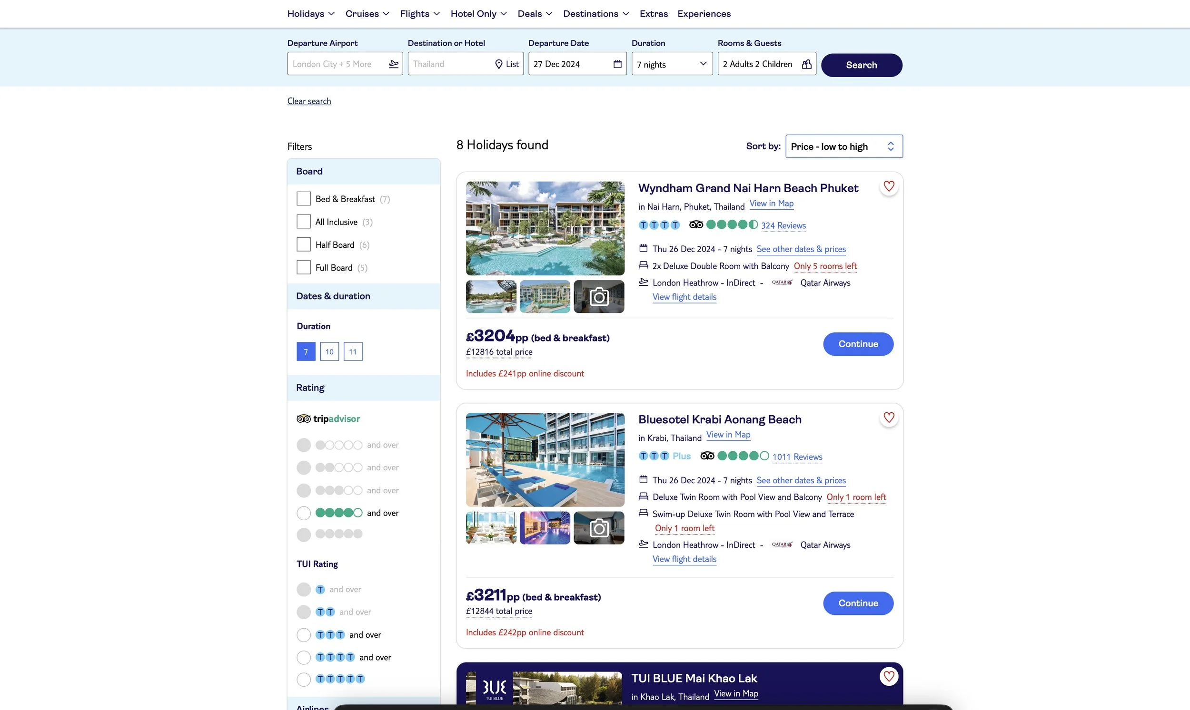This screenshot has height=710, width=1190.
Task: Open the Wyndham photo gallery camera thumbnail
Action: pyautogui.click(x=599, y=297)
